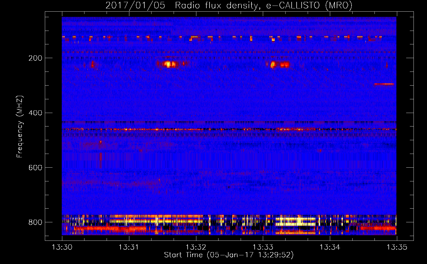This screenshot has width=427, height=264.
Task: Click the 13:30 time tick label
Action: pyautogui.click(x=62, y=247)
